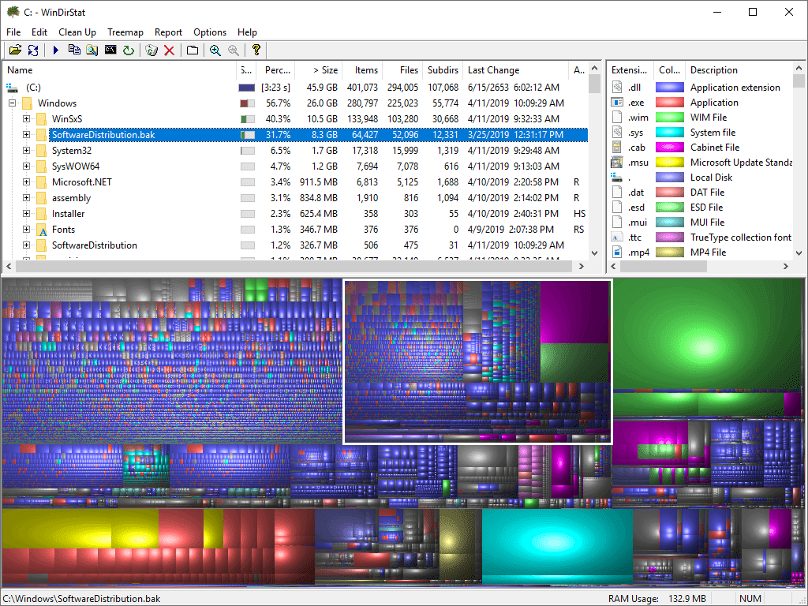Screen dimensions: 808x606
Task: Click the green Refresh Selected icon
Action: [128, 50]
